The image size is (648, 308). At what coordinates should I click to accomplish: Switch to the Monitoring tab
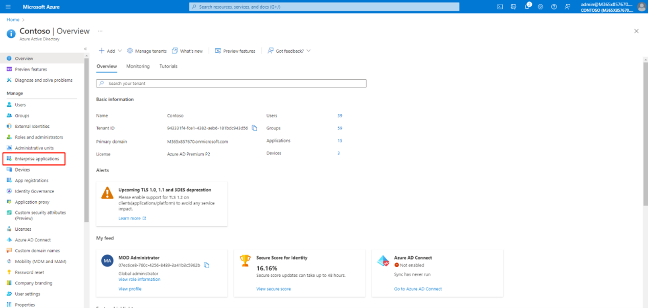[x=138, y=66]
